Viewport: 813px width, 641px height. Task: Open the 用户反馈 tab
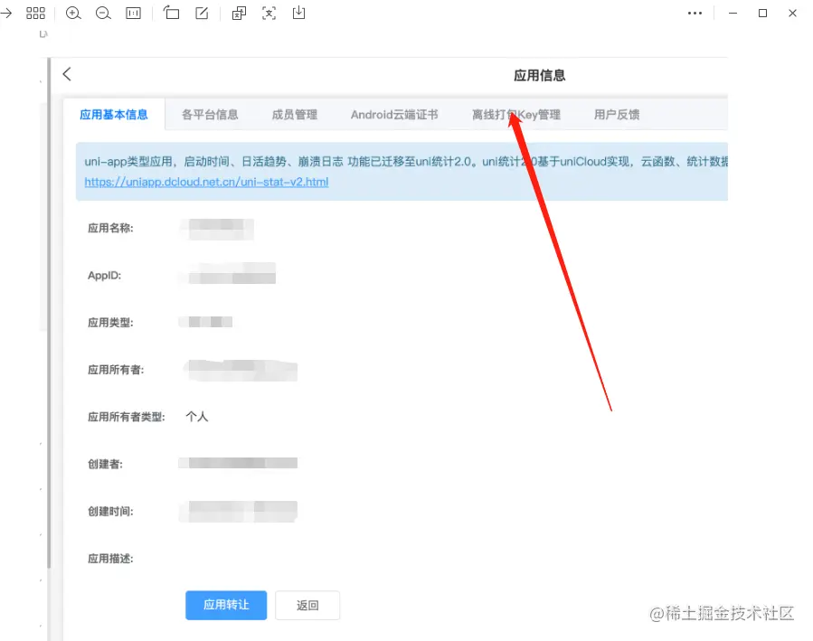(x=617, y=115)
